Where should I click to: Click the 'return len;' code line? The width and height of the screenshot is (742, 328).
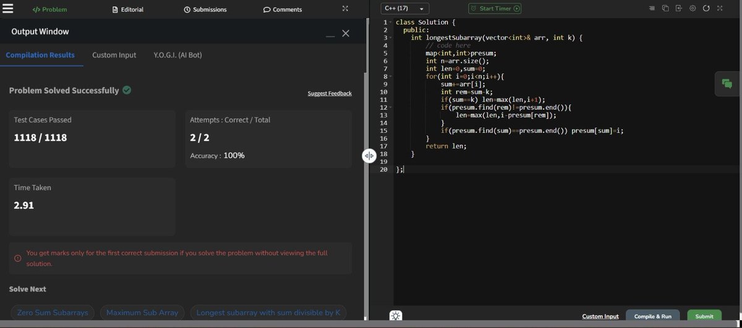[x=446, y=146]
